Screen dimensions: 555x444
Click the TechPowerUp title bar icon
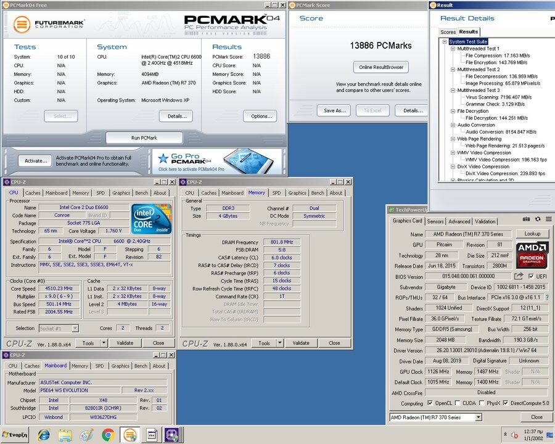[392, 210]
